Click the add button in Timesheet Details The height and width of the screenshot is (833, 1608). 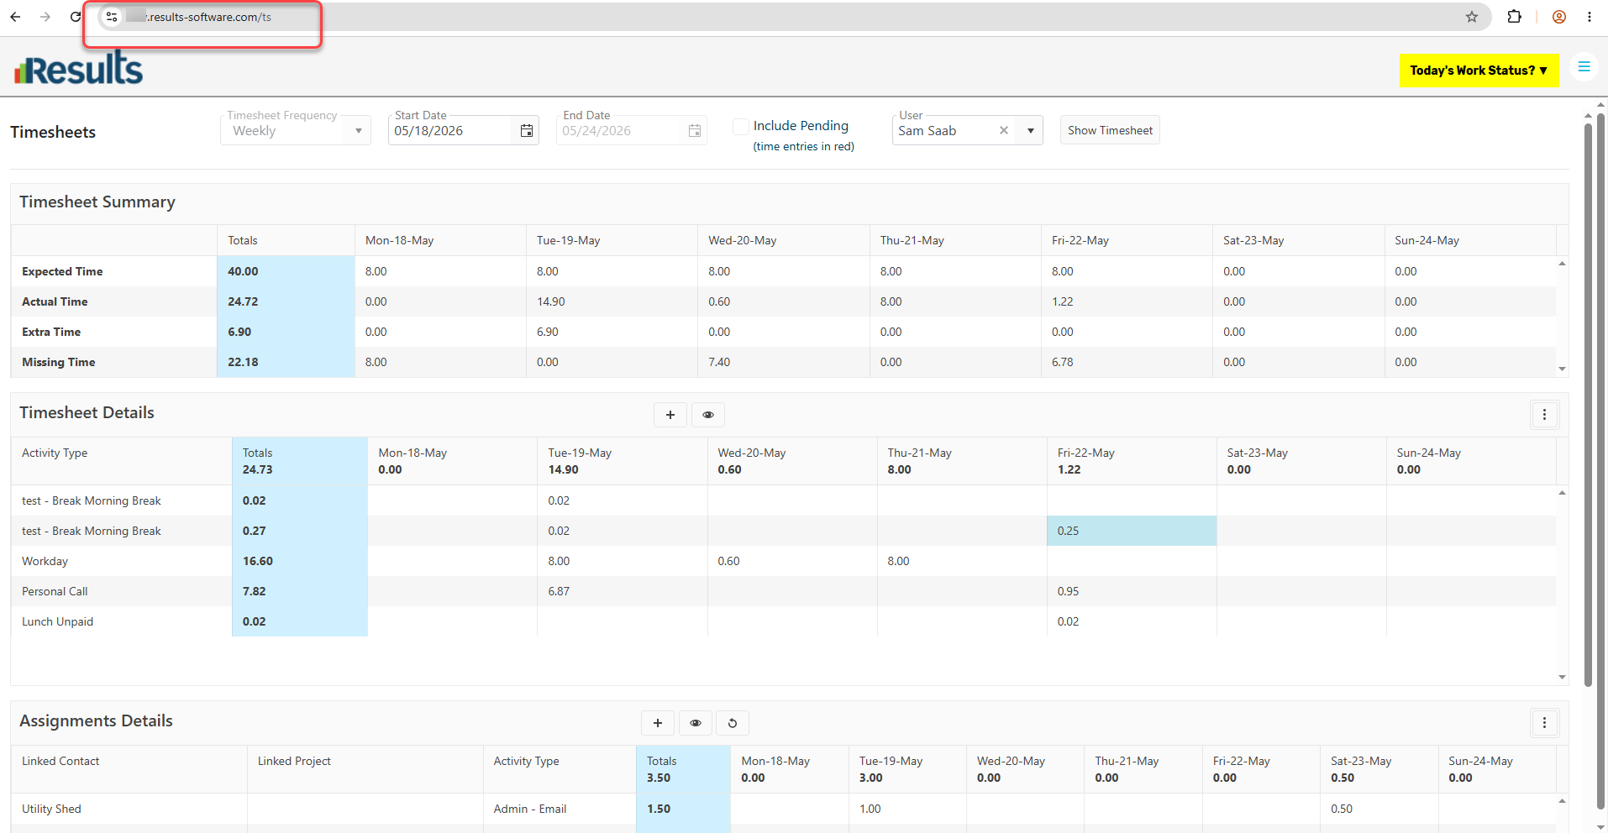coord(670,415)
